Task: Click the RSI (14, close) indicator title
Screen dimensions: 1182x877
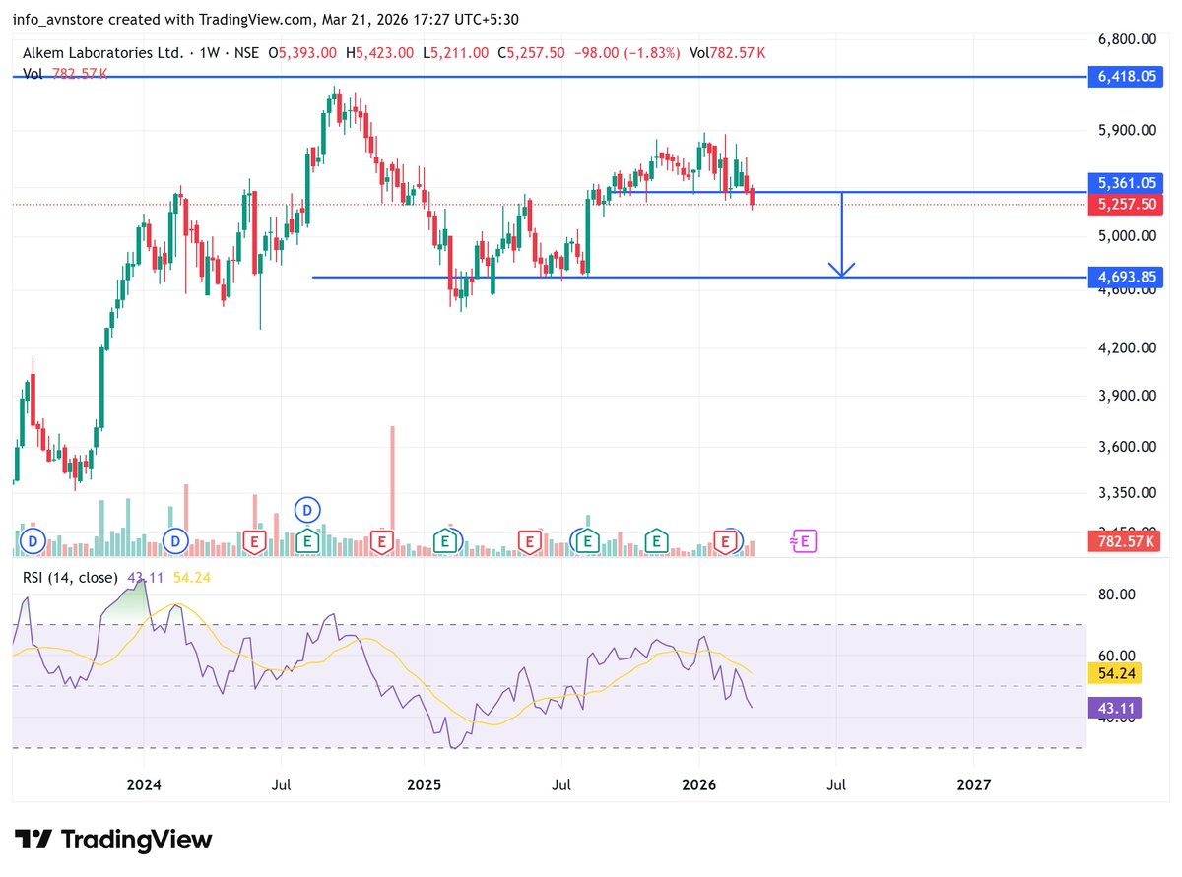Action: click(69, 578)
